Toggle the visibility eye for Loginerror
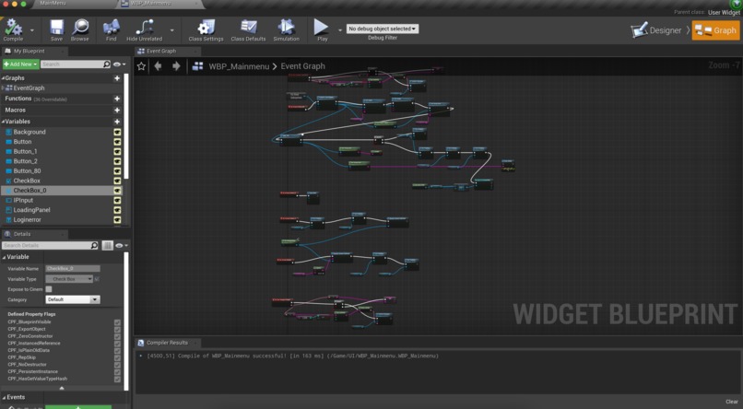 [x=117, y=219]
